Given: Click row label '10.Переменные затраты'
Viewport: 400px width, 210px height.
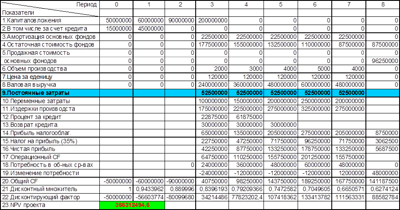Looking at the screenshot, I should click(36, 101).
